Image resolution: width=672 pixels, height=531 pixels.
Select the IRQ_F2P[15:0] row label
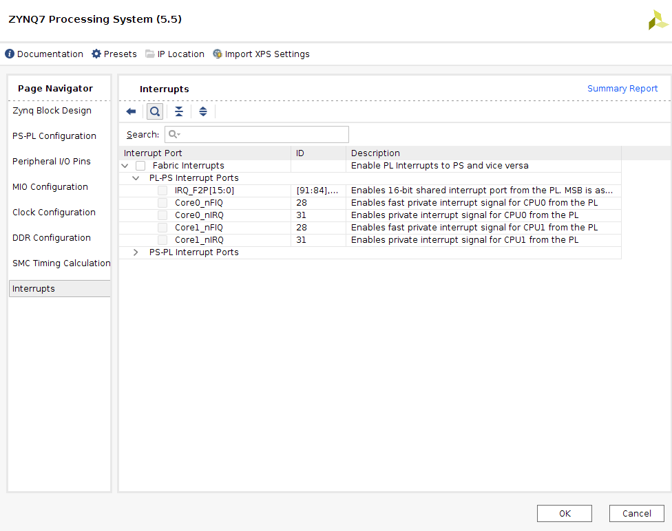[x=204, y=191]
